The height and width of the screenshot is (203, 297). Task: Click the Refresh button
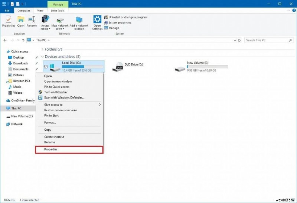pos(239,40)
